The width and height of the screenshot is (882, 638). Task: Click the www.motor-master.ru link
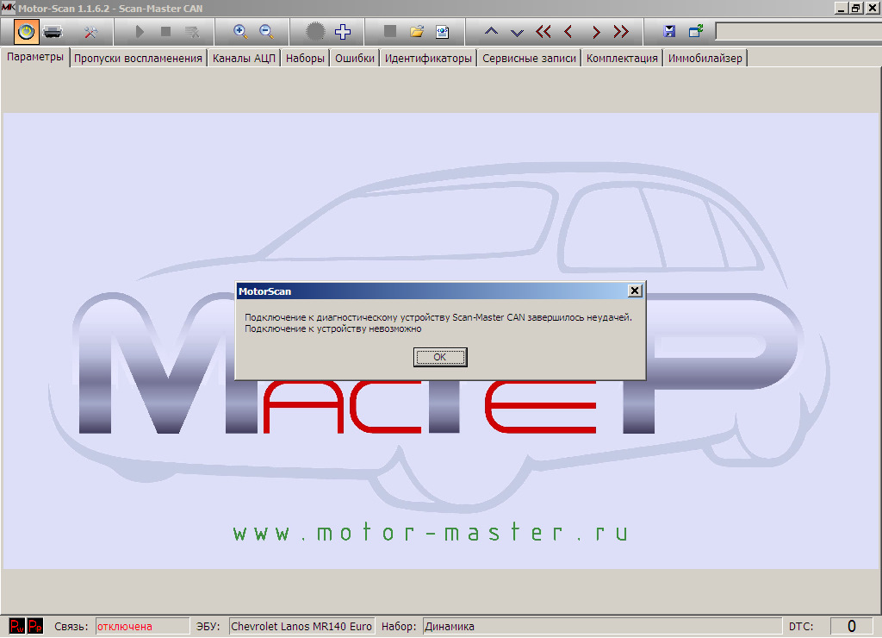431,532
